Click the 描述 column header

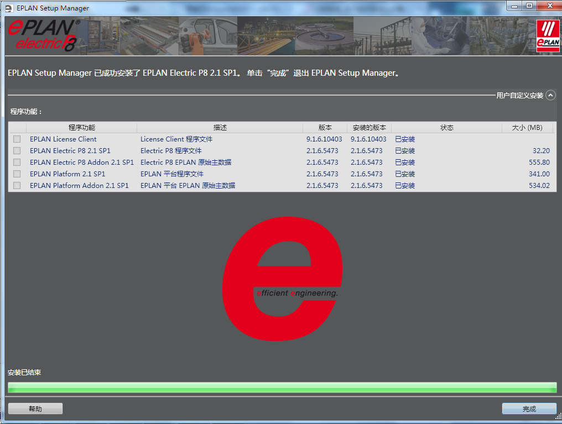pos(220,128)
